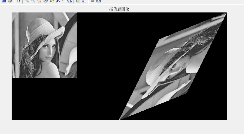Enable the Rotate 3D tool
Image resolution: width=244 pixels, height=134 pixels.
point(45,1)
